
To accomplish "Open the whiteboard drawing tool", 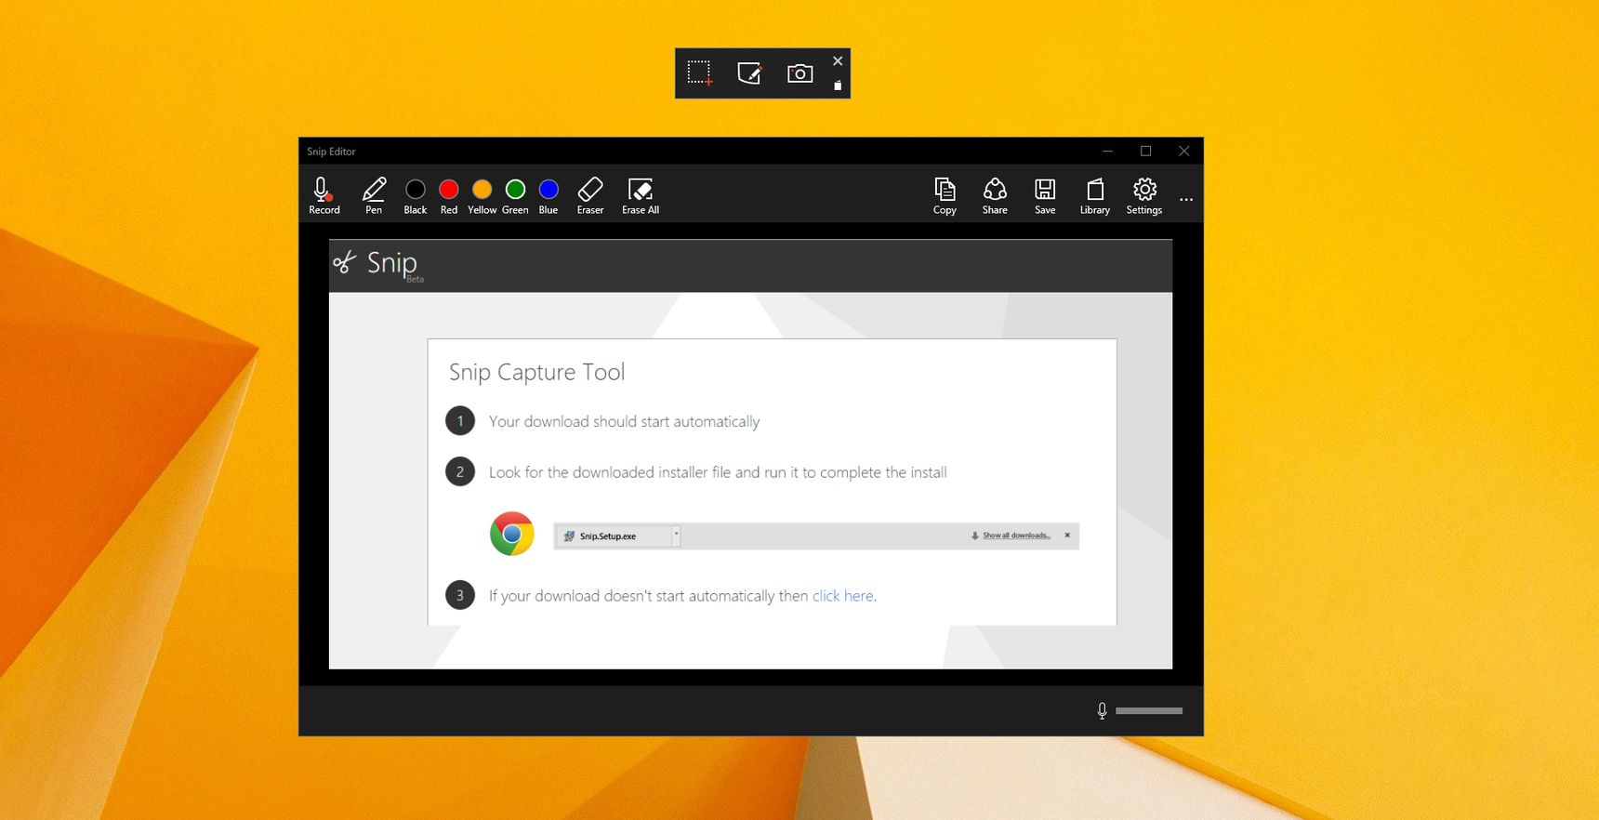I will [749, 73].
